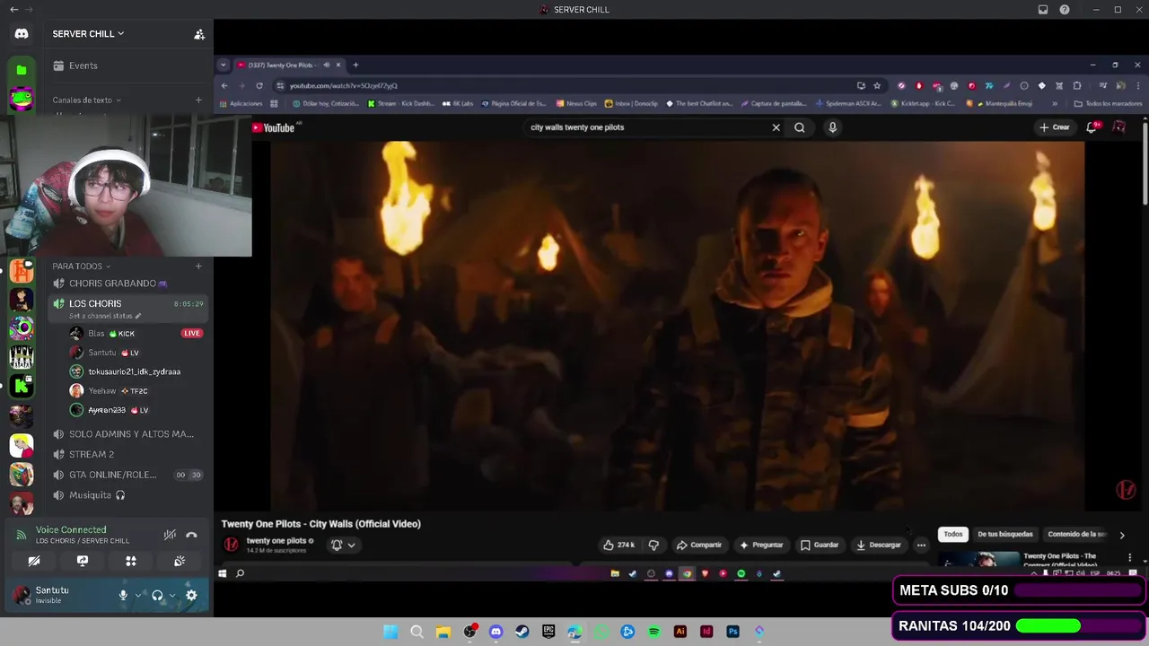
Task: Select user tokusaurio21_idk_zydraaa
Action: coord(134,371)
